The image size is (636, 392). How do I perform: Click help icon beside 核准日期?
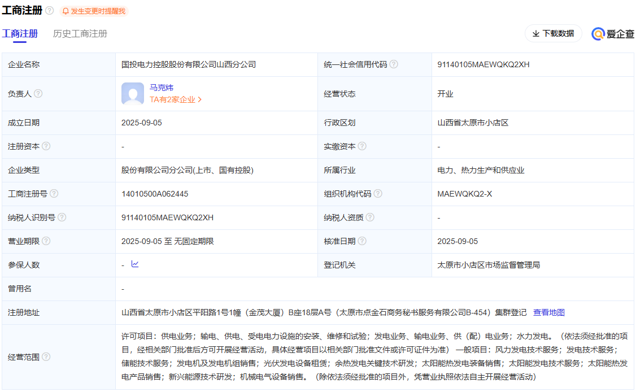[x=362, y=241]
